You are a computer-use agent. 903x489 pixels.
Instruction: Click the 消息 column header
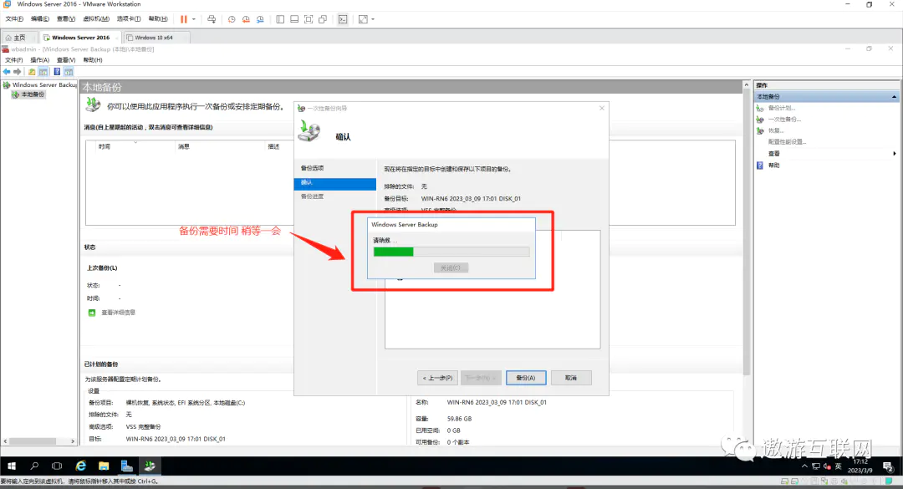pos(184,147)
